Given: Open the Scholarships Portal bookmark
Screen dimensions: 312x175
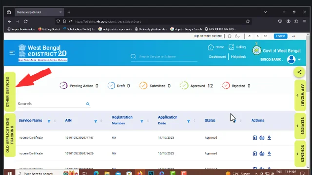Looking at the screenshot, I should coord(79,29).
